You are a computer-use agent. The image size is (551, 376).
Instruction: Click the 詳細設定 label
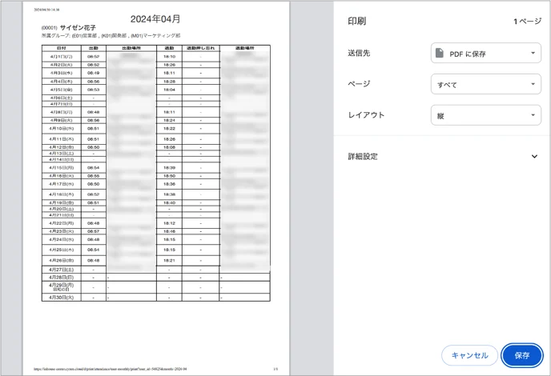coord(363,156)
